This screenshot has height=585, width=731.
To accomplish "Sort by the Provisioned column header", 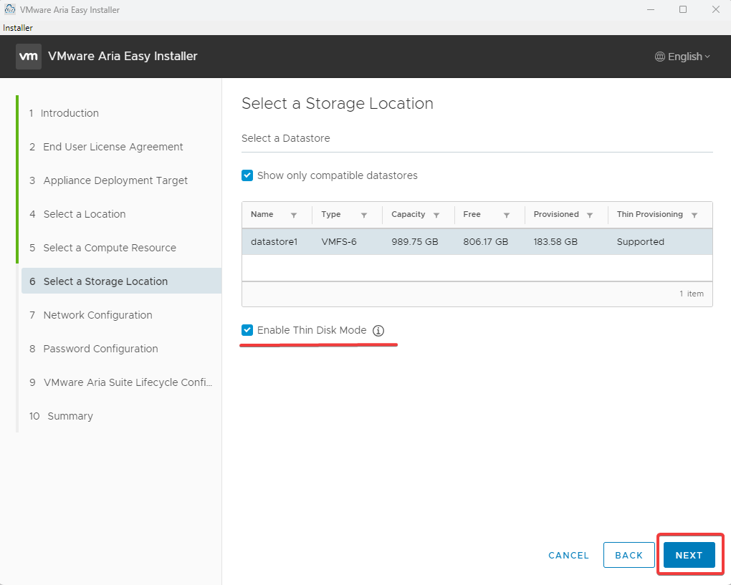I will tap(556, 214).
